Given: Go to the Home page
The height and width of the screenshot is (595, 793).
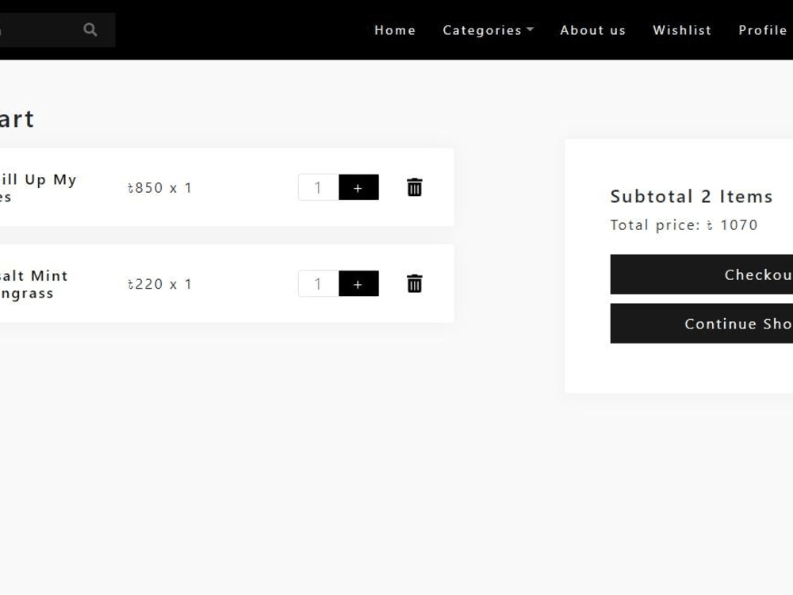Looking at the screenshot, I should [395, 30].
